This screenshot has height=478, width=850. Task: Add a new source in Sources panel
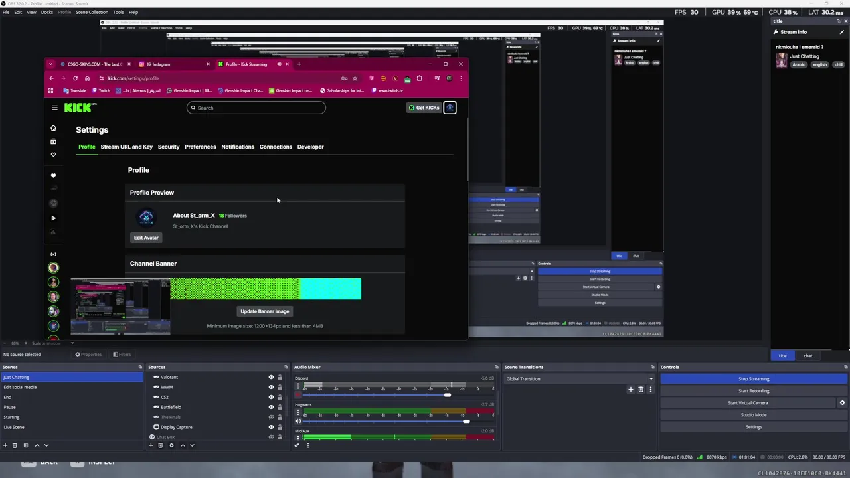tap(151, 445)
